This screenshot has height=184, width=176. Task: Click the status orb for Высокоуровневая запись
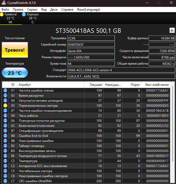point(5,151)
